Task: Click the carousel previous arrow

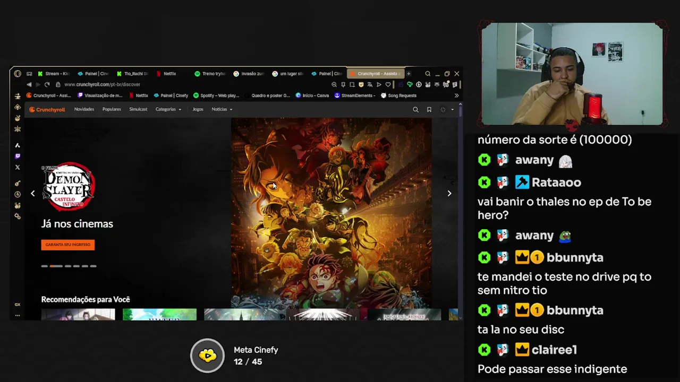Action: click(33, 194)
